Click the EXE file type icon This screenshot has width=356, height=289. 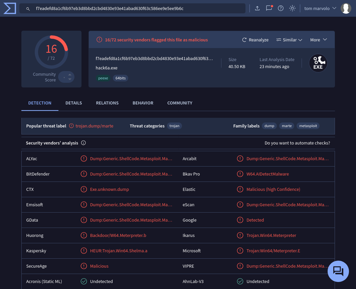click(318, 63)
